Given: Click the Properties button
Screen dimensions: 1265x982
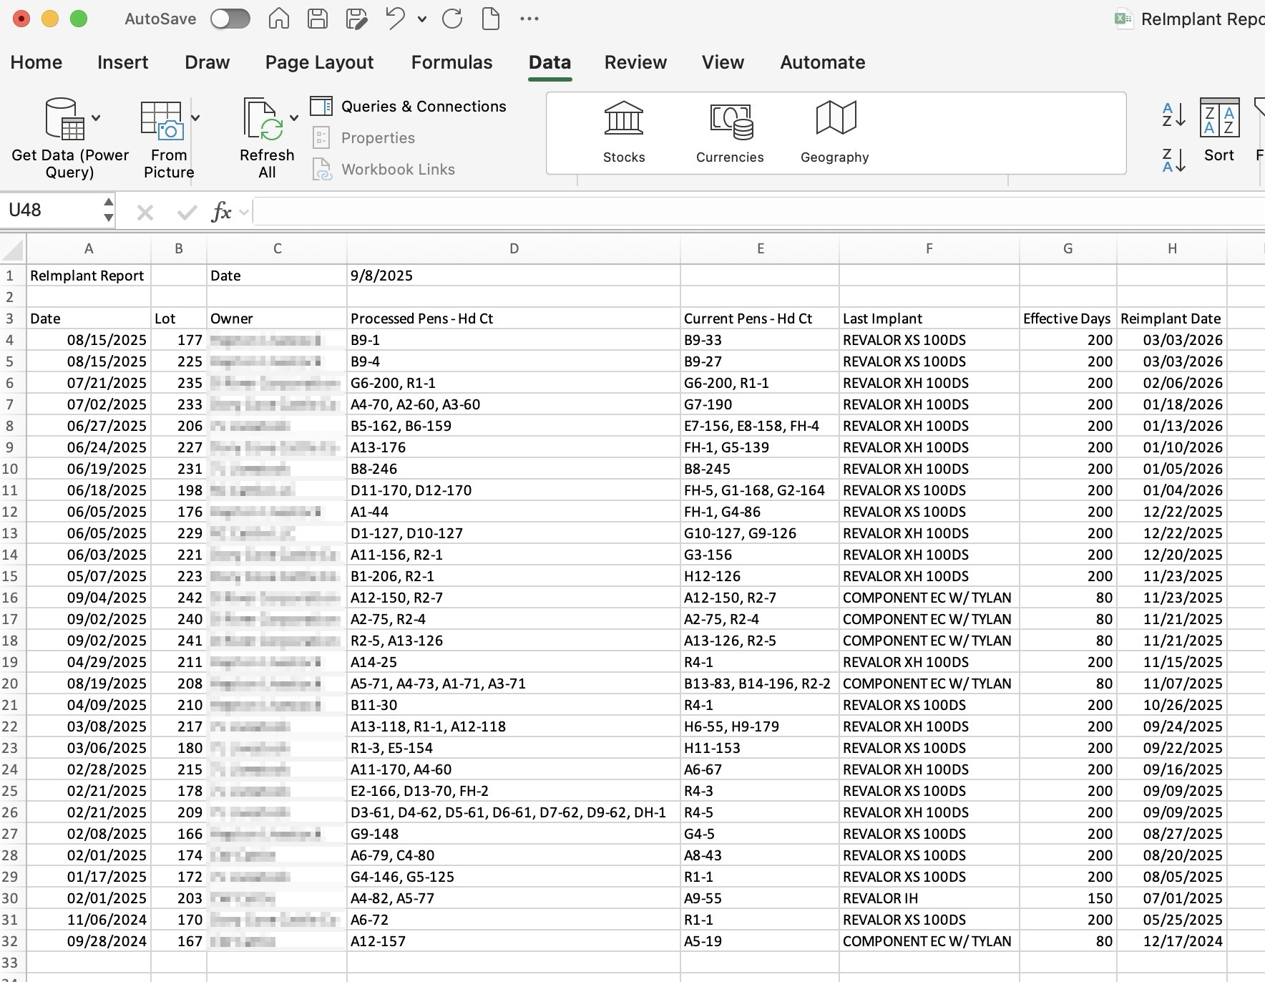Looking at the screenshot, I should [364, 138].
